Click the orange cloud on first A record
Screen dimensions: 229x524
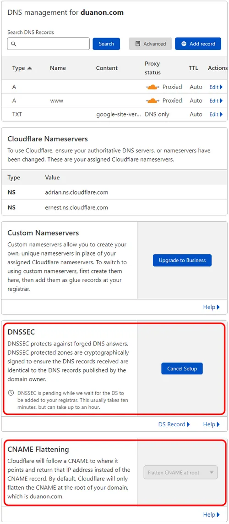[153, 87]
